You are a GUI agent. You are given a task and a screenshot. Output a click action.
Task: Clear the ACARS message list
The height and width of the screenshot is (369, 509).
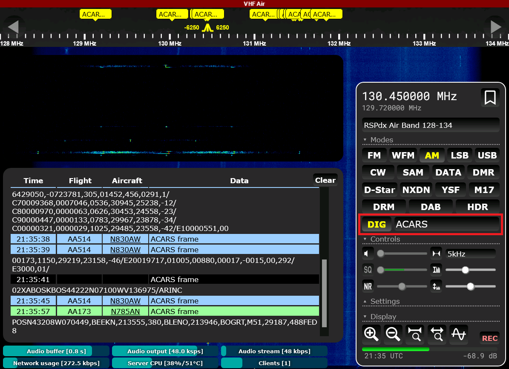(x=325, y=180)
